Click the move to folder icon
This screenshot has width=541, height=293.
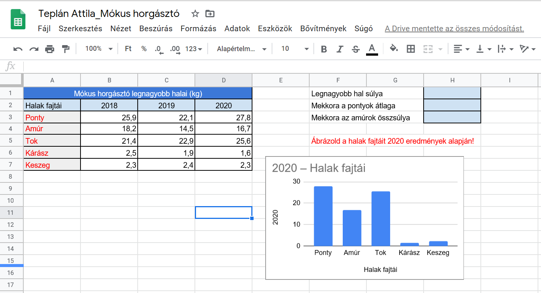(210, 14)
